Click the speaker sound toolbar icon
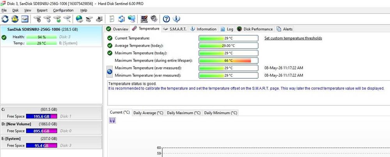Screen dimensions: 390x157 point(154,19)
